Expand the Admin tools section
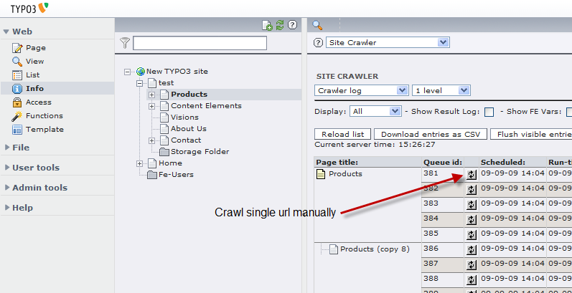Image resolution: width=572 pixels, height=293 pixels. (39, 188)
